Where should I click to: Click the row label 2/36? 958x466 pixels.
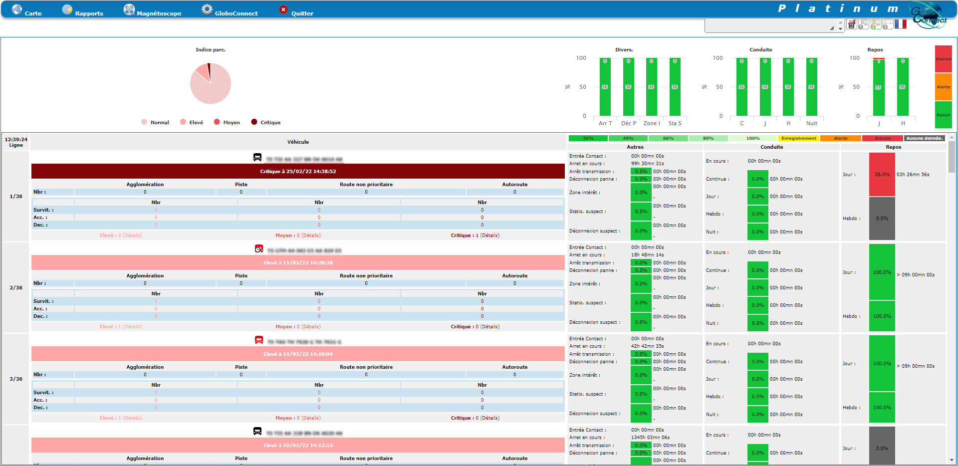point(16,288)
